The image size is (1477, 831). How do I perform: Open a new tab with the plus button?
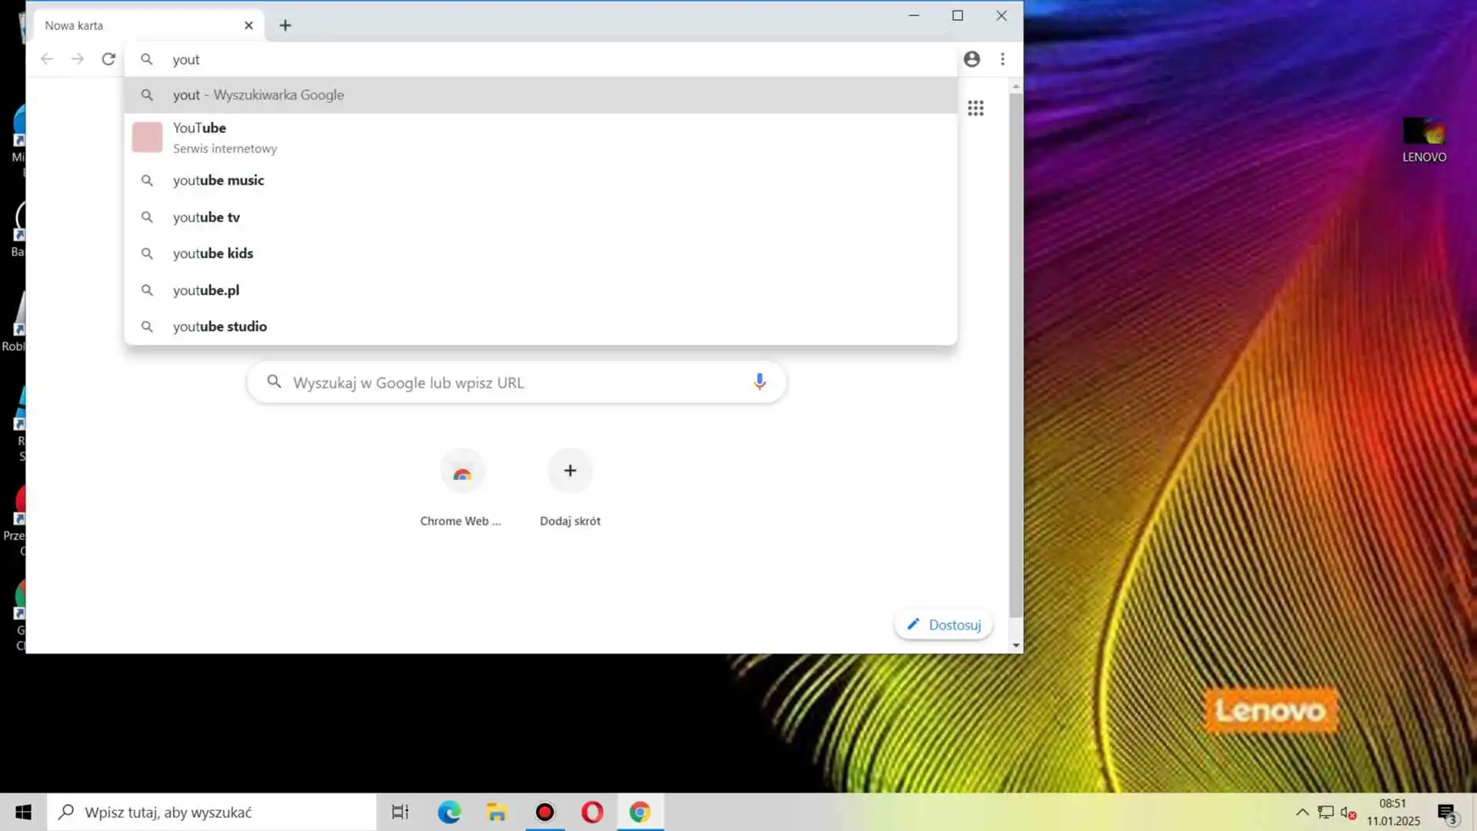coord(285,25)
